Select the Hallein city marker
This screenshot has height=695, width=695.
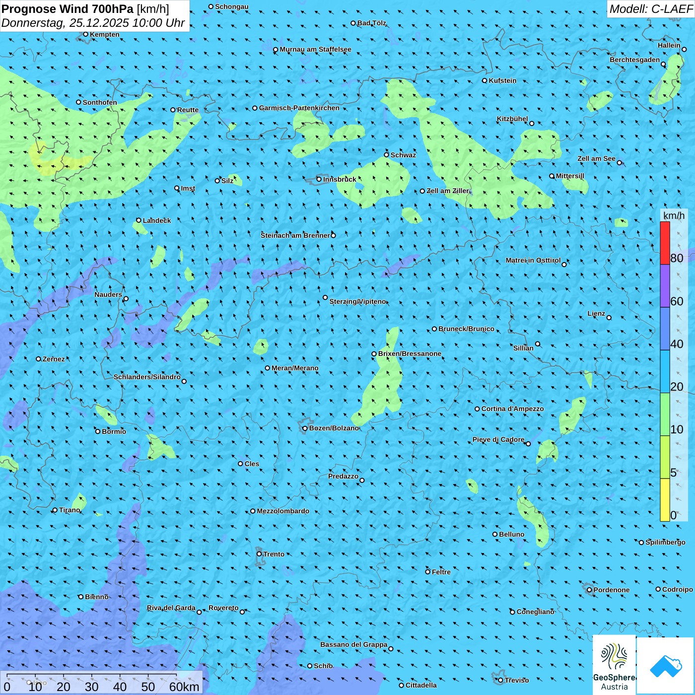684,49
